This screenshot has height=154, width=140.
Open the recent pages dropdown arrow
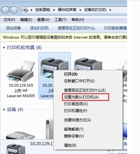coord(20,10)
